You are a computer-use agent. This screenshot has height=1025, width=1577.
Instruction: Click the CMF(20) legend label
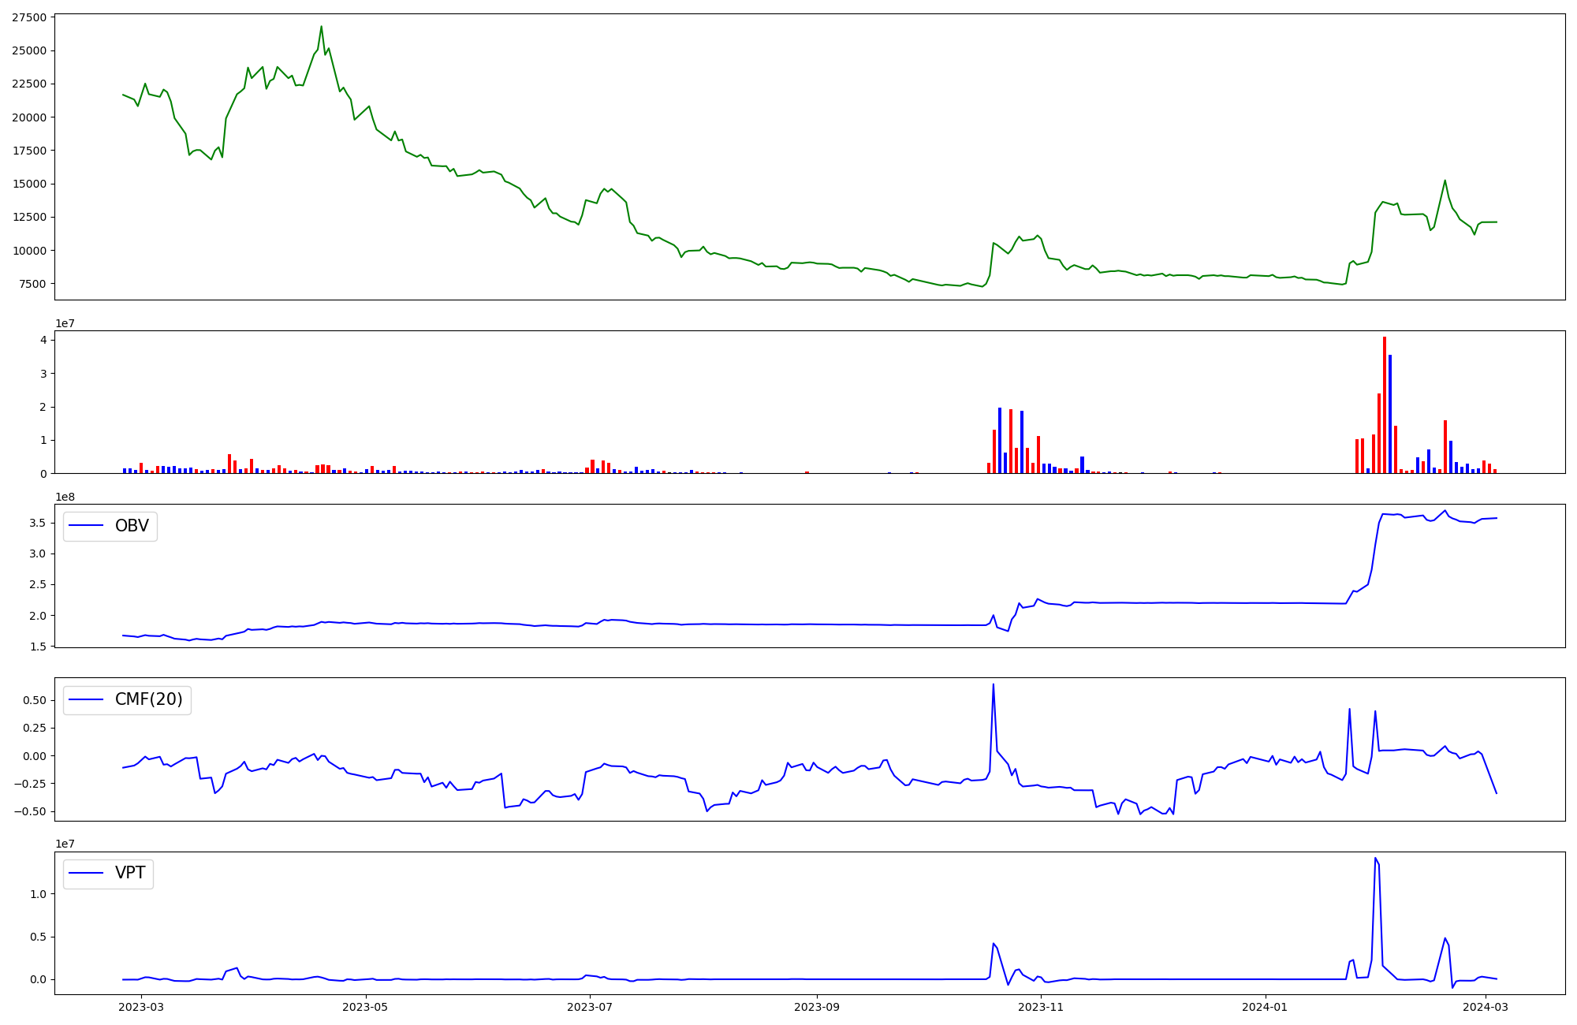click(148, 699)
